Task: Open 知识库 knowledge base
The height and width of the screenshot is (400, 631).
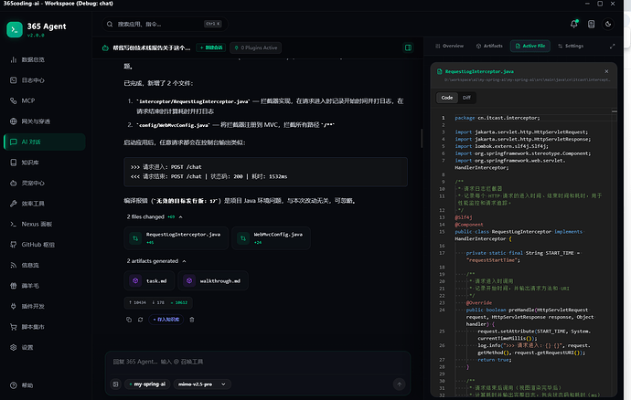Action: point(44,163)
